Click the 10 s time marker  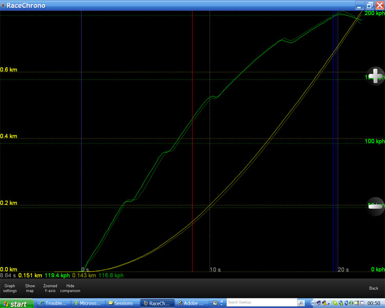(215, 269)
